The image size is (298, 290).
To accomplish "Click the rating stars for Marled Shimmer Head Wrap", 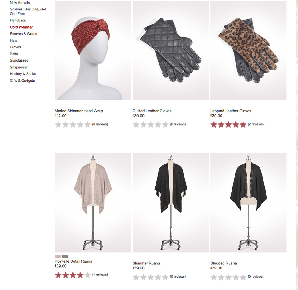I will pyautogui.click(x=73, y=125).
